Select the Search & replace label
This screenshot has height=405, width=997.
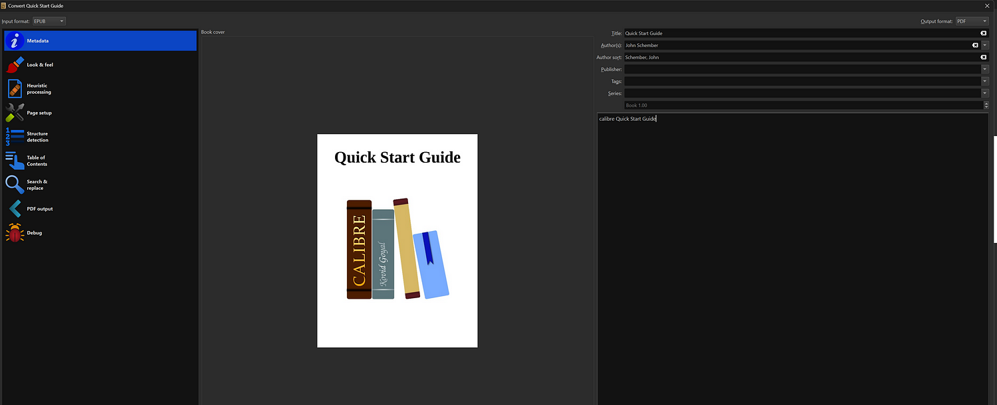click(x=37, y=185)
